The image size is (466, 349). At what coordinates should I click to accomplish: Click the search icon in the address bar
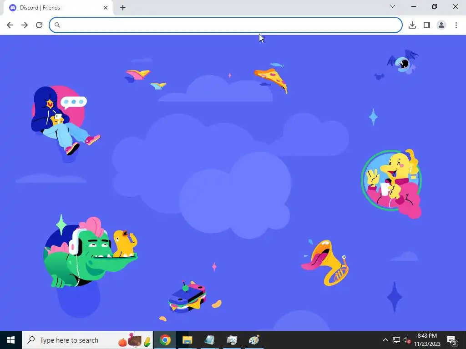57,25
